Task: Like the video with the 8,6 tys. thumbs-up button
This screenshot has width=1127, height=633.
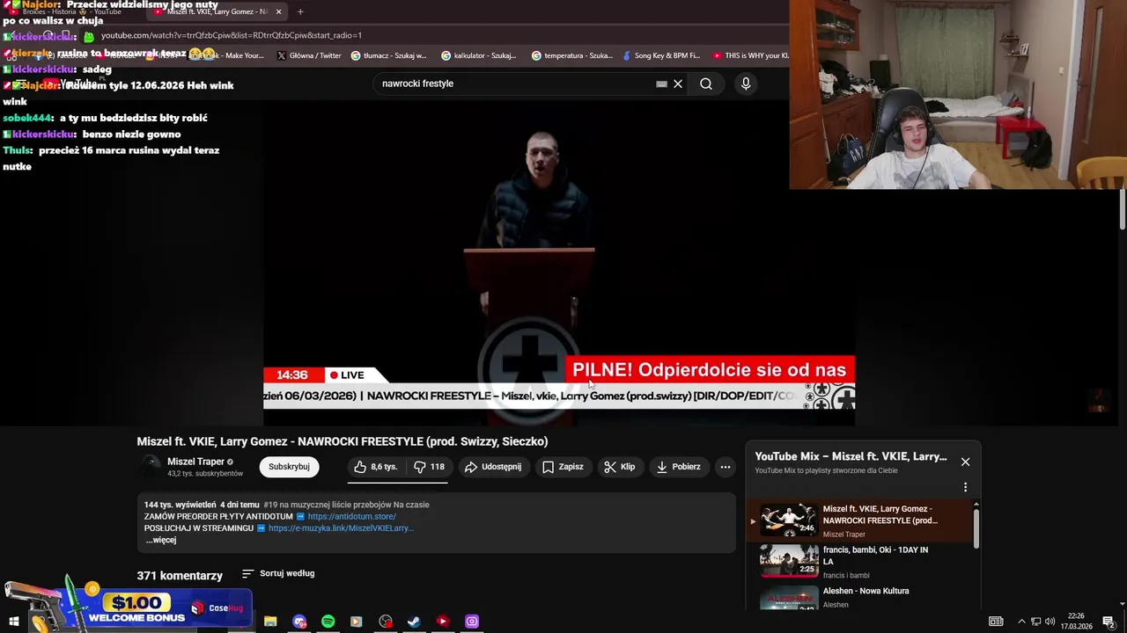Action: [x=376, y=467]
